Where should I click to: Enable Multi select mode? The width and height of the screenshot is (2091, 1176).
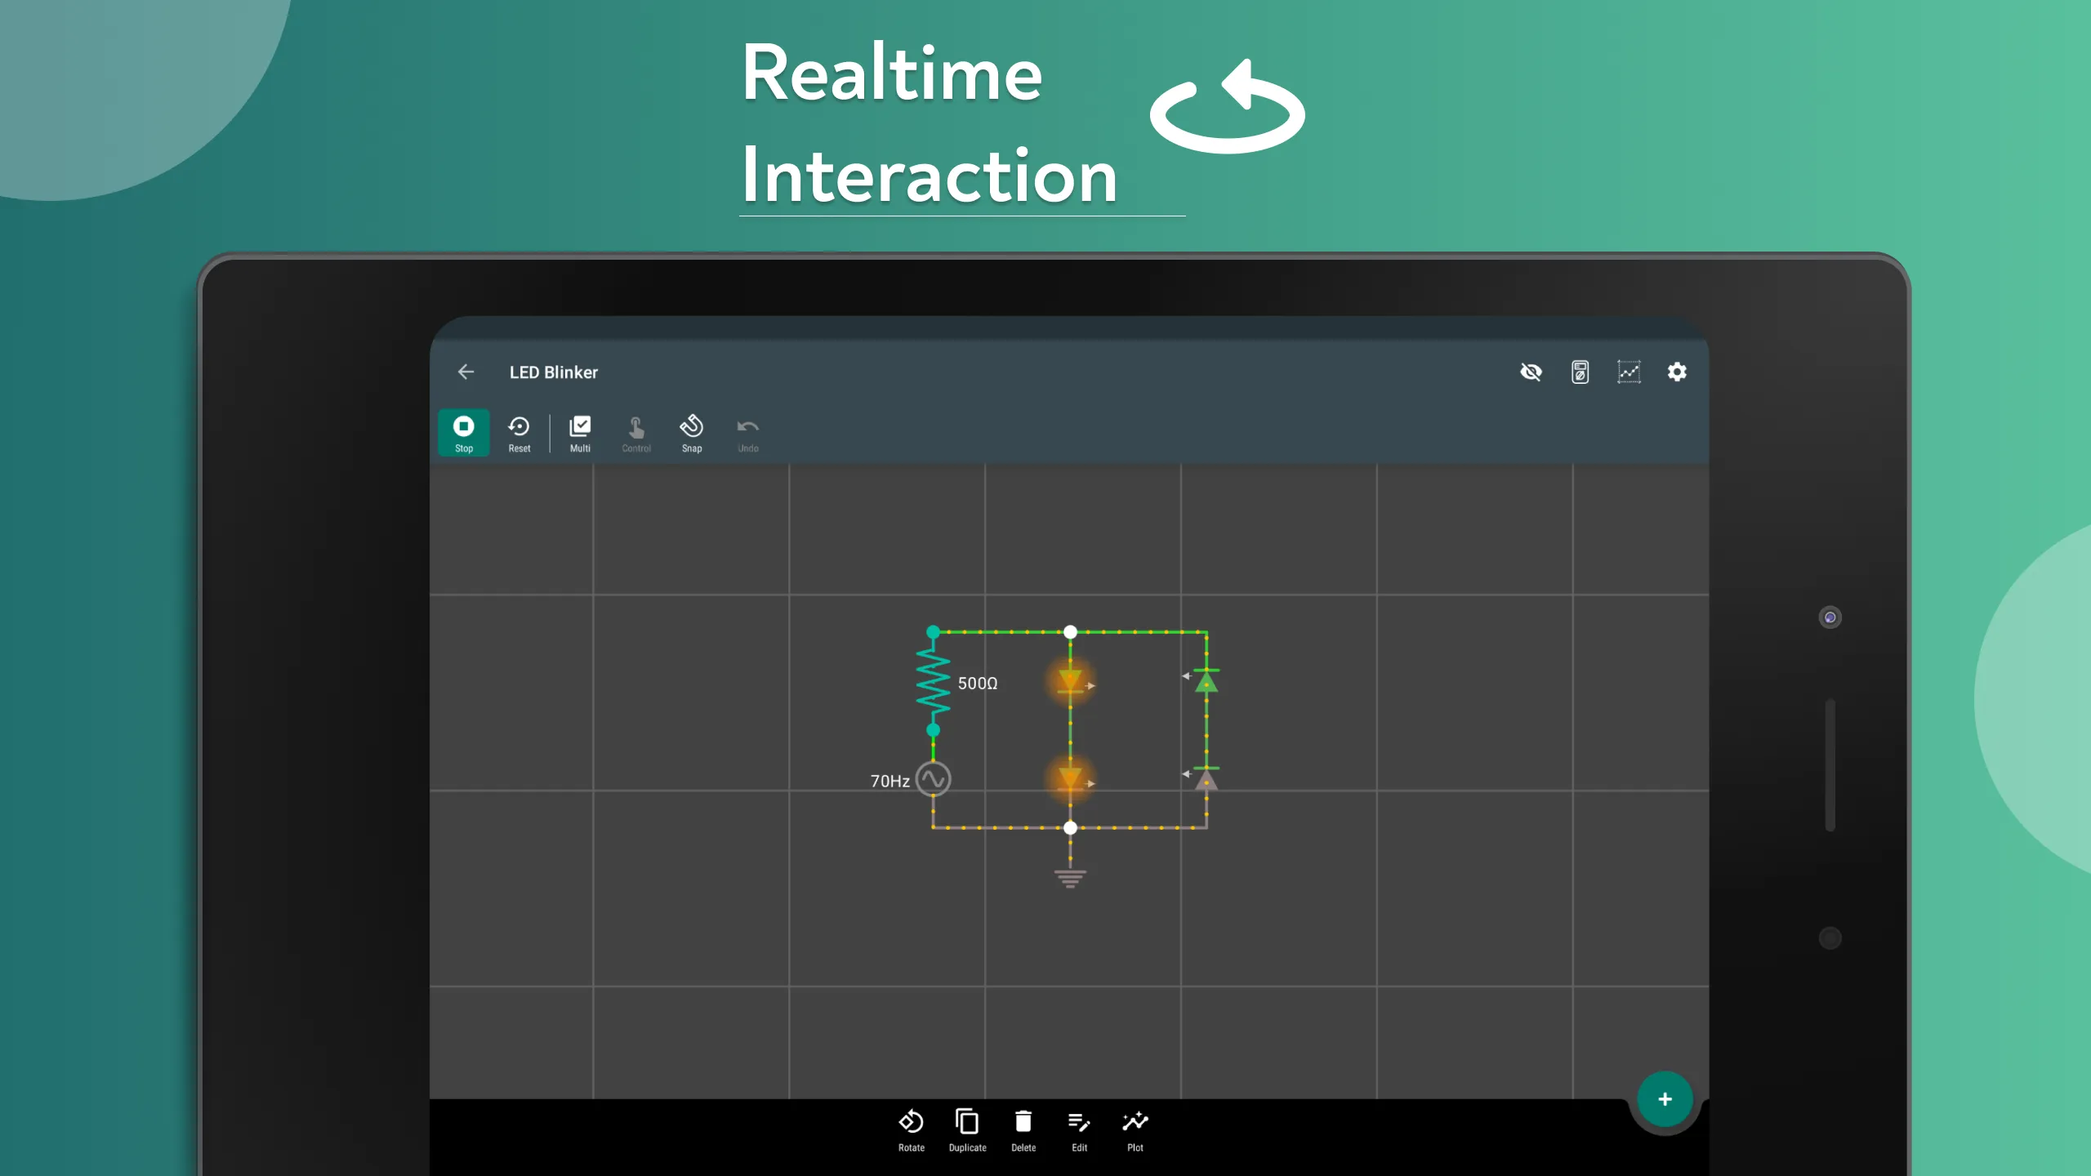coord(580,433)
